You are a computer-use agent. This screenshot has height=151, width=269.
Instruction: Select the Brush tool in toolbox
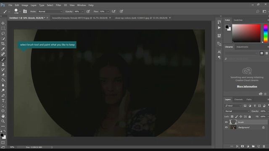point(3,60)
